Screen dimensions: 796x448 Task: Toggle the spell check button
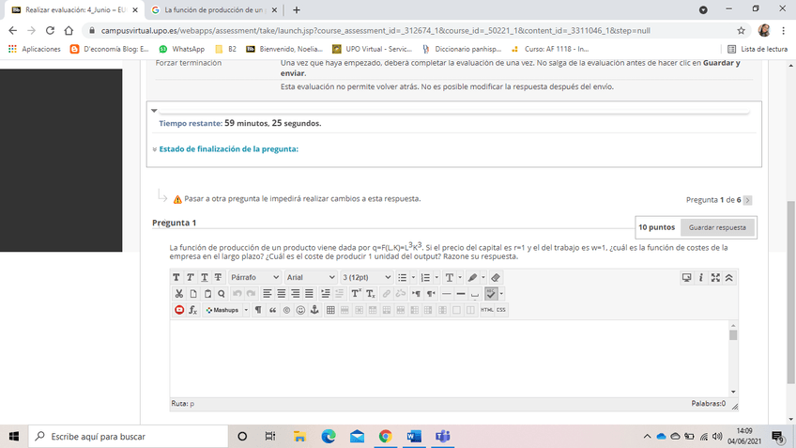(x=491, y=294)
